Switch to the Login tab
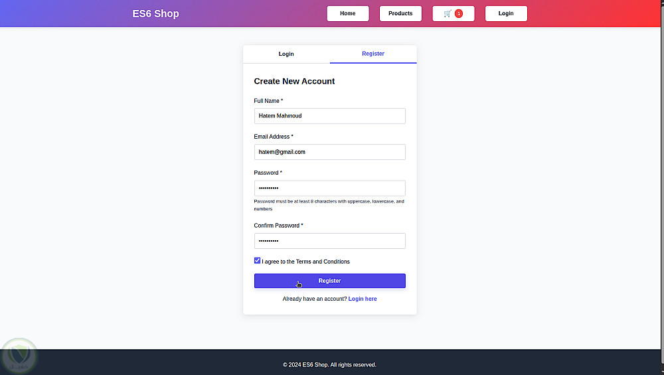Screen dimensions: 664x375 286,54
